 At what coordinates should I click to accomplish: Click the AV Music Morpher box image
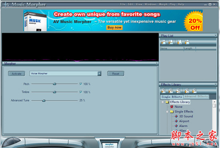point(35,21)
